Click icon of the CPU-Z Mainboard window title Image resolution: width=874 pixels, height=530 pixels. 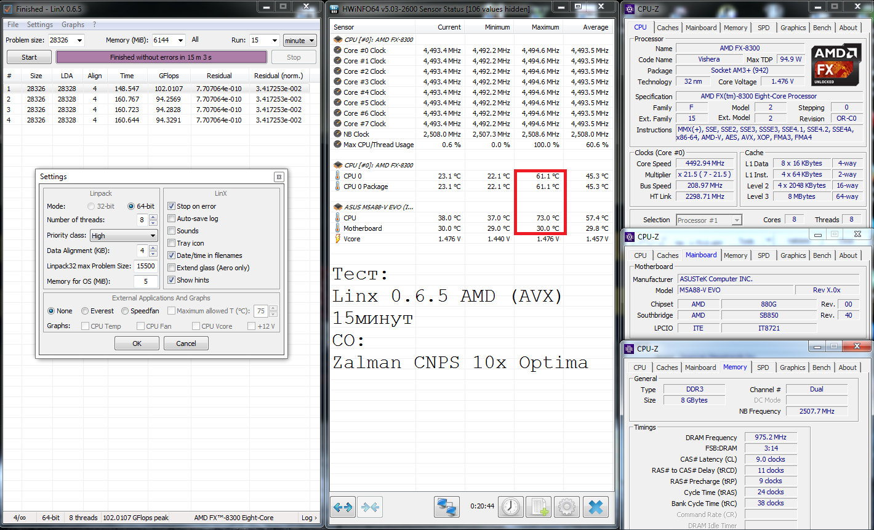tap(630, 237)
